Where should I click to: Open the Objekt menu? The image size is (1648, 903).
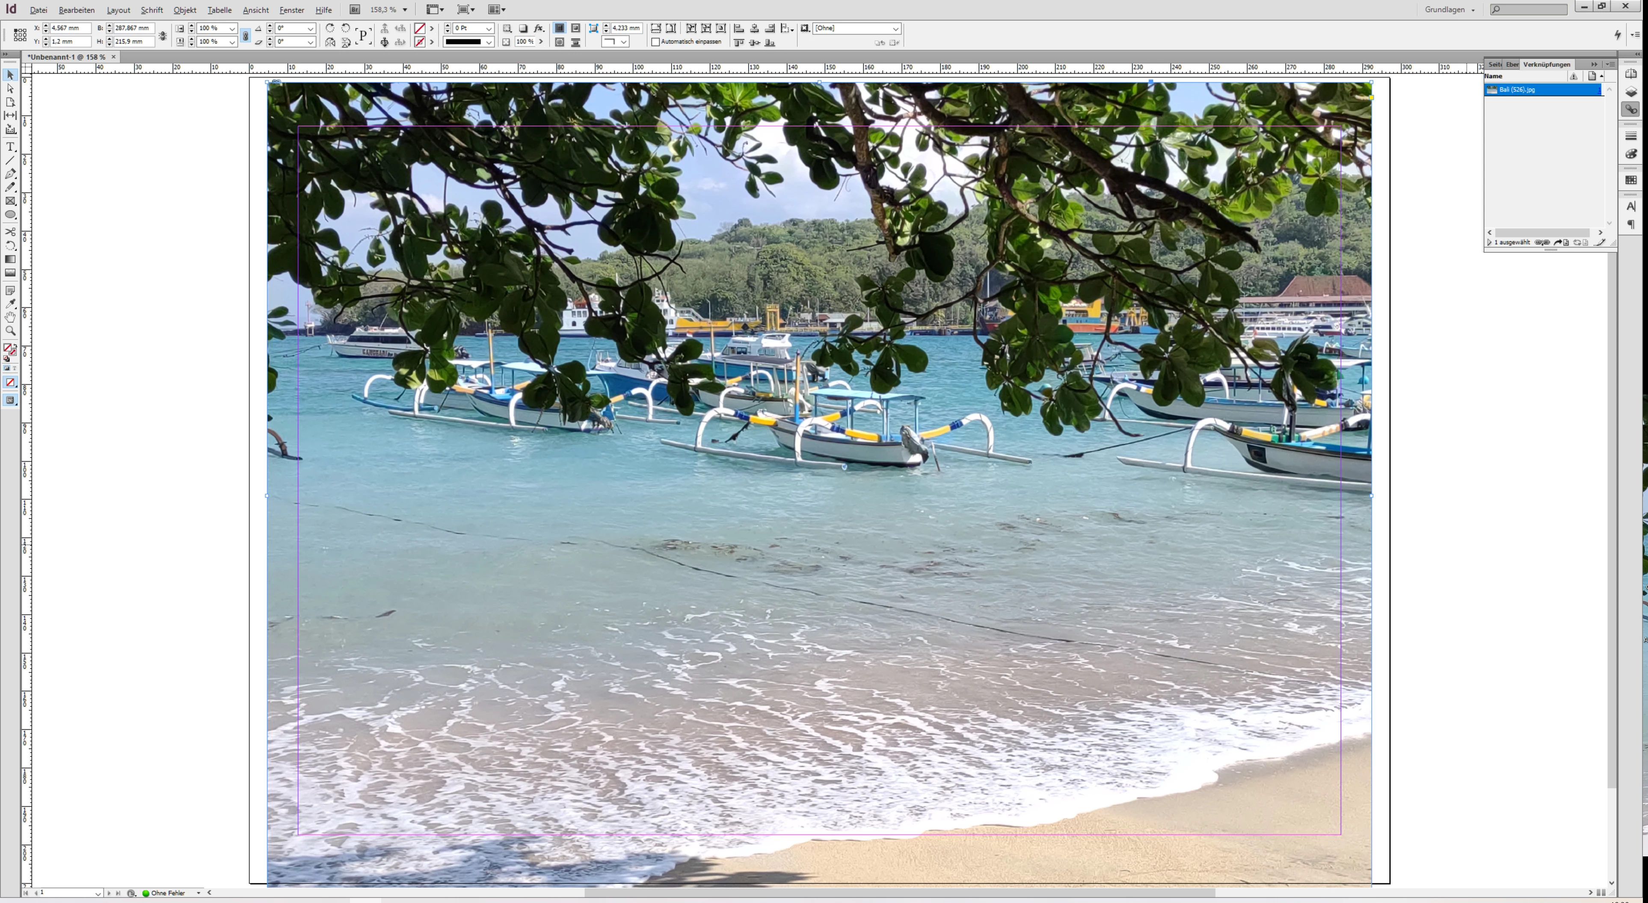click(185, 10)
